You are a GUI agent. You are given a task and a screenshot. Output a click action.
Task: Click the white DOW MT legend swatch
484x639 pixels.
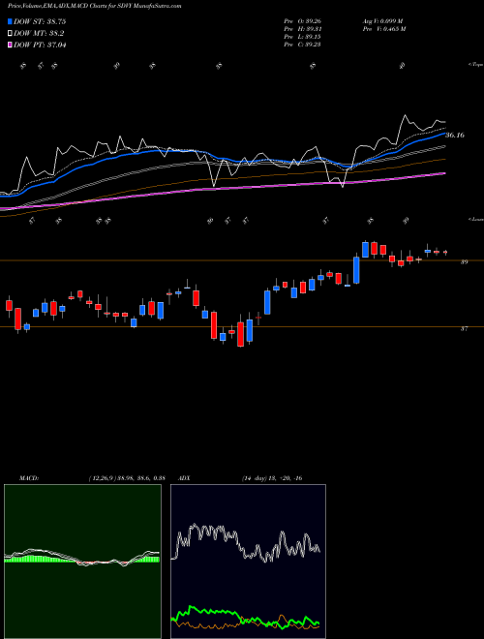pos(10,34)
